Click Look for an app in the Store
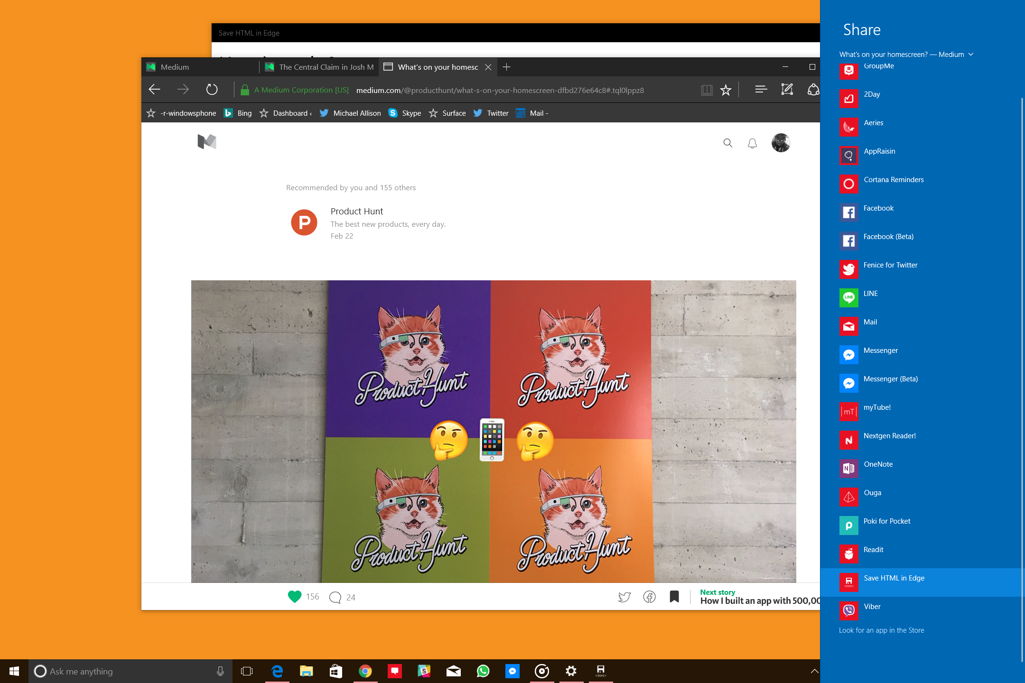The height and width of the screenshot is (683, 1025). pyautogui.click(x=881, y=630)
